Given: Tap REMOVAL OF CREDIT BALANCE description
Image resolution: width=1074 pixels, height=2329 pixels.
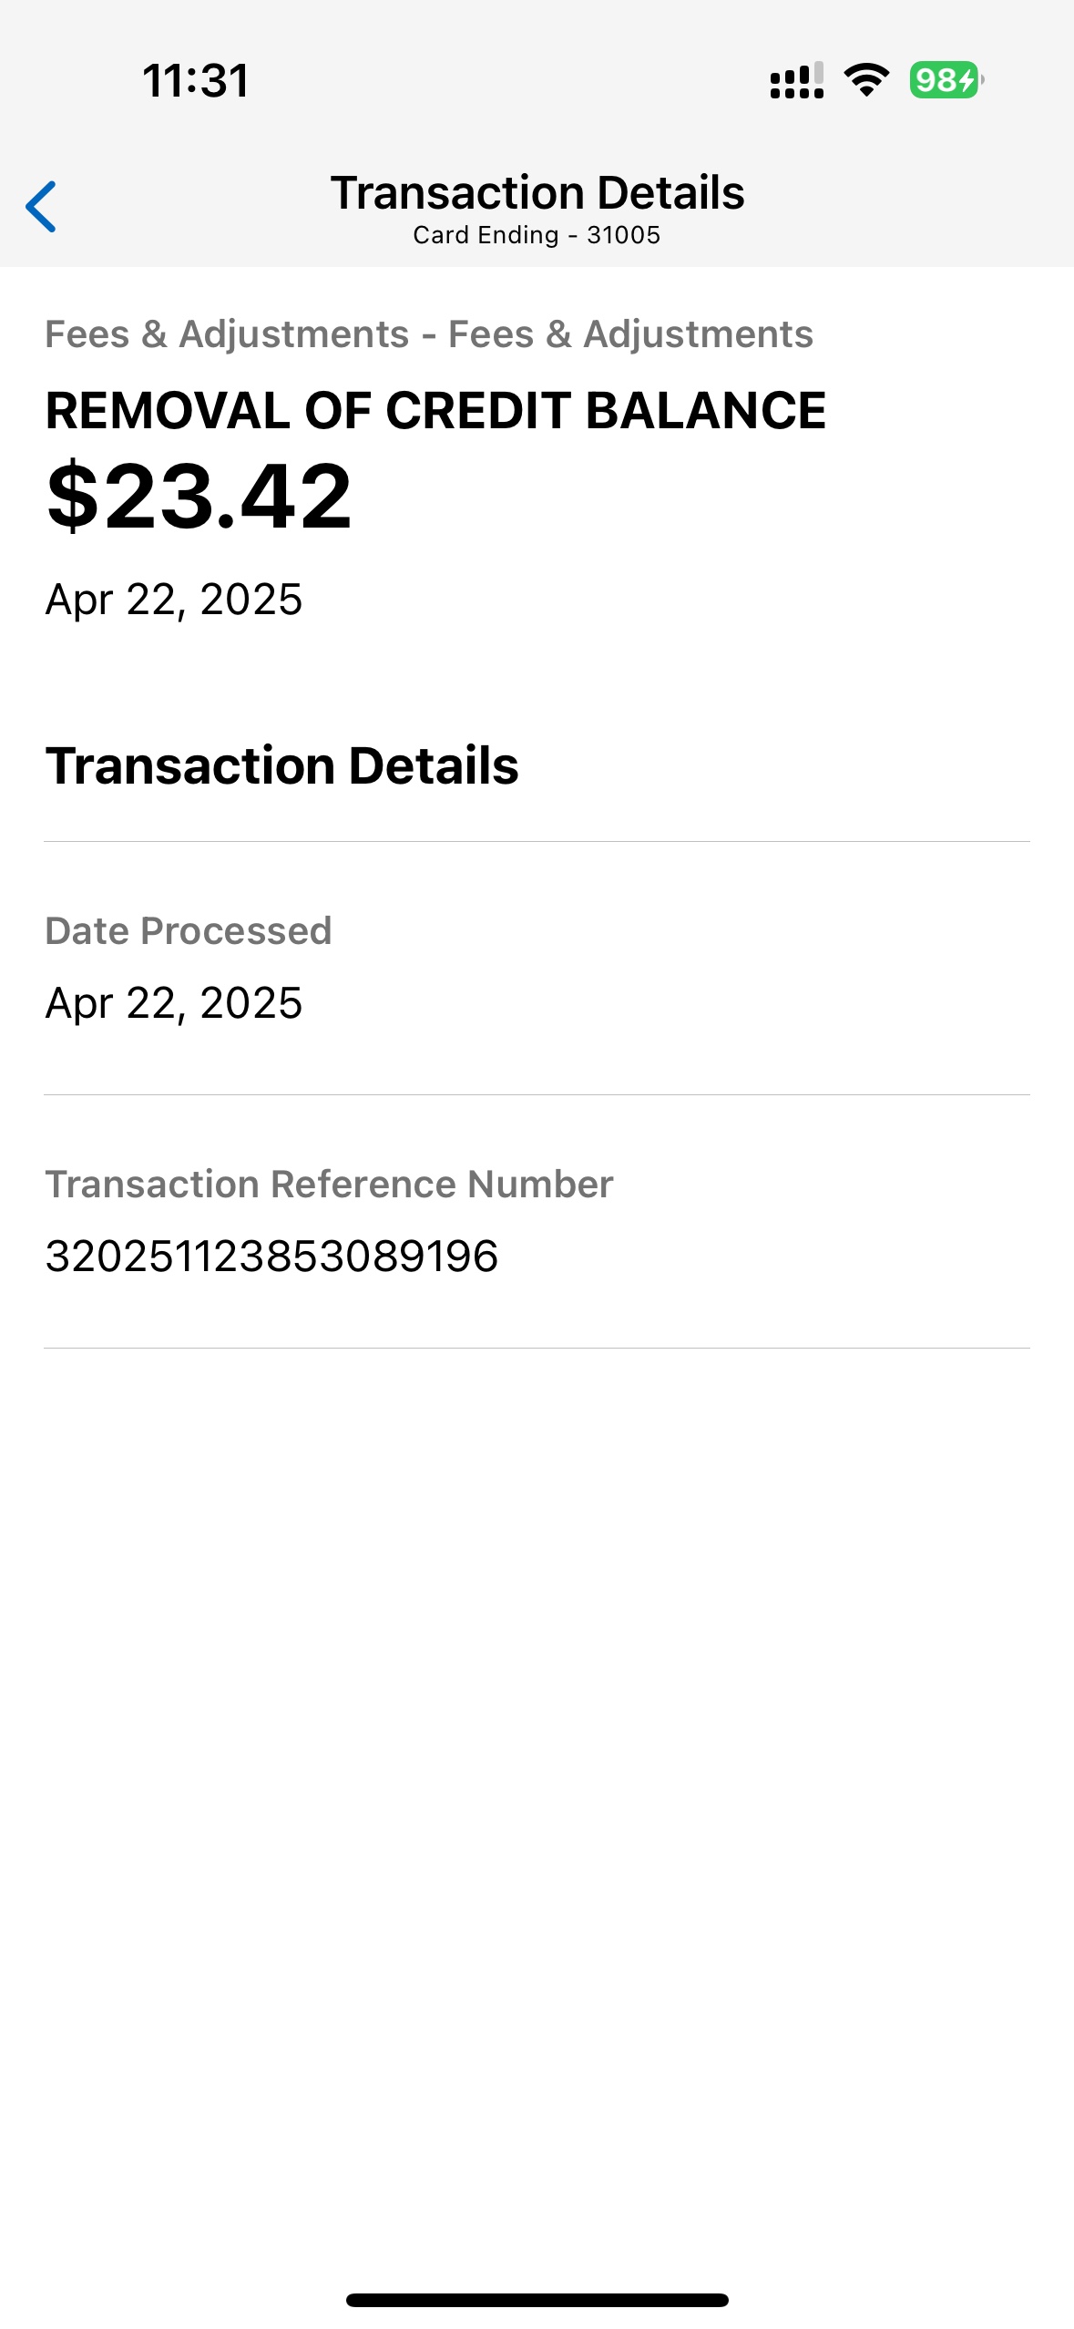Looking at the screenshot, I should click(x=435, y=411).
